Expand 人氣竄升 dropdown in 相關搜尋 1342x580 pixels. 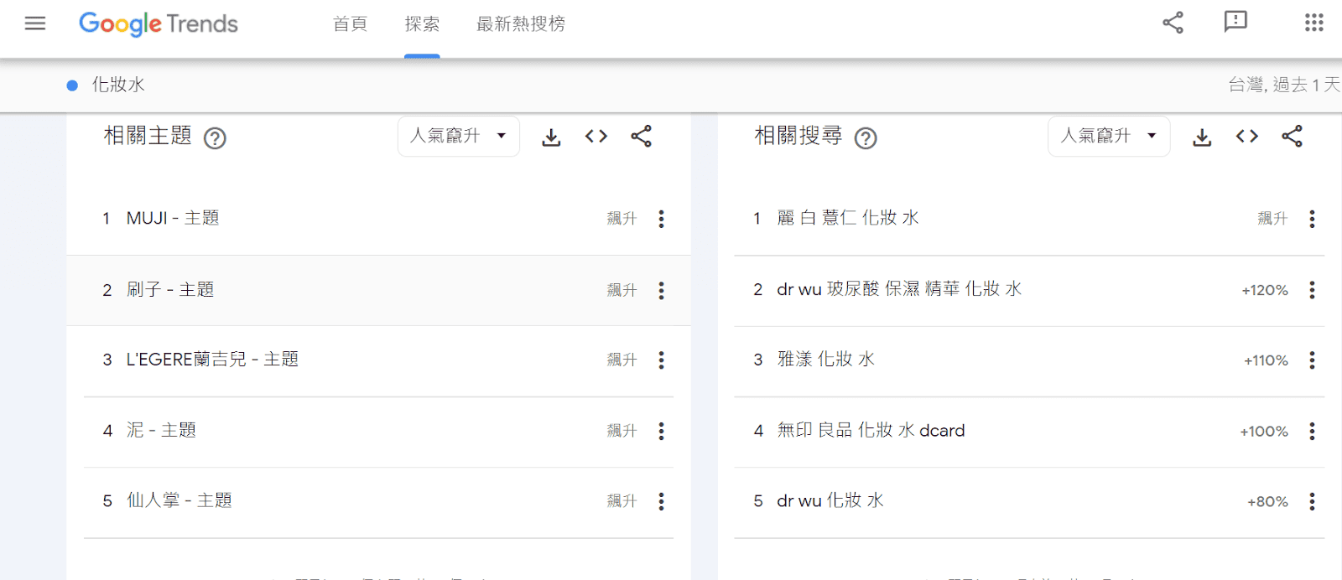1108,137
